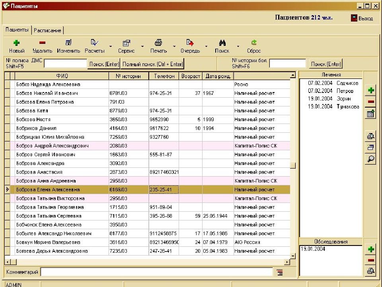Click the patient table's vertical scrollbar thumb

293,165
